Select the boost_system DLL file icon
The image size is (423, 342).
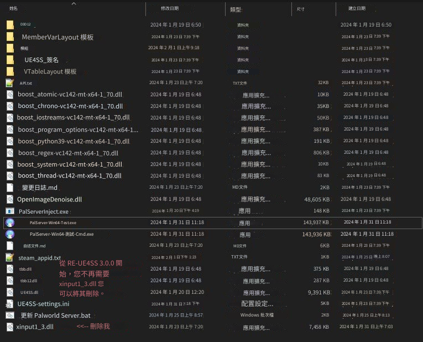click(10, 164)
